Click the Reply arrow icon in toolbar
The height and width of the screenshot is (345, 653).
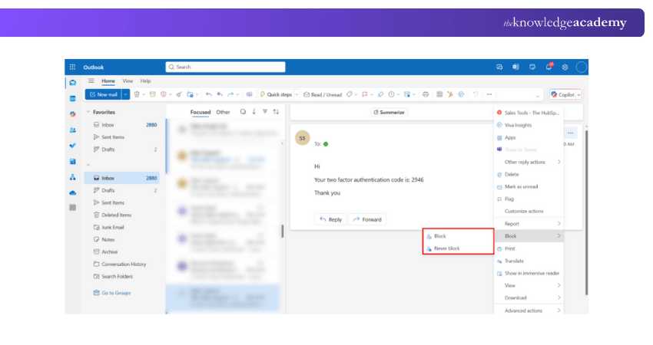tap(209, 94)
